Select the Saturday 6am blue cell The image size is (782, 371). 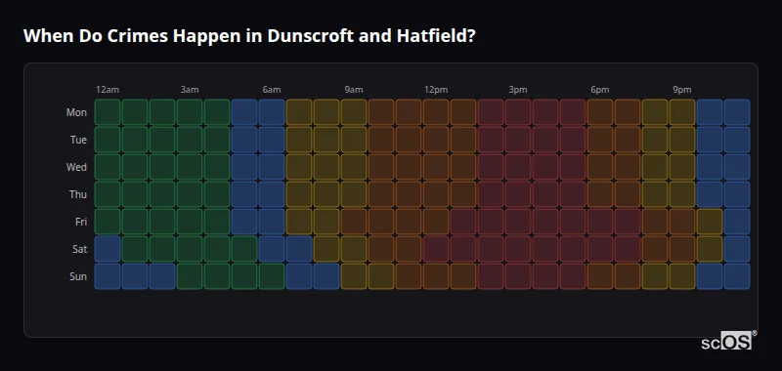pyautogui.click(x=272, y=249)
